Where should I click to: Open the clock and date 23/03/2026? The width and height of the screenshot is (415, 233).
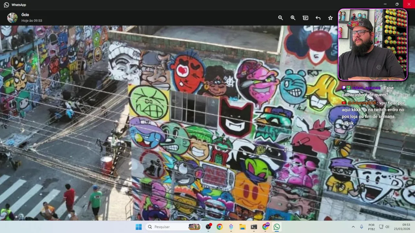[401, 227]
